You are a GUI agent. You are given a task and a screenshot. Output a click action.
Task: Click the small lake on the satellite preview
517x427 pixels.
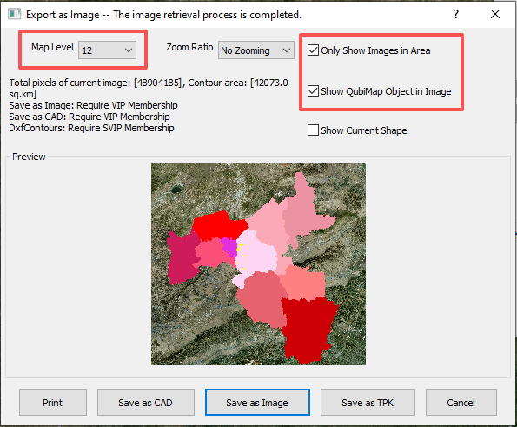176,190
